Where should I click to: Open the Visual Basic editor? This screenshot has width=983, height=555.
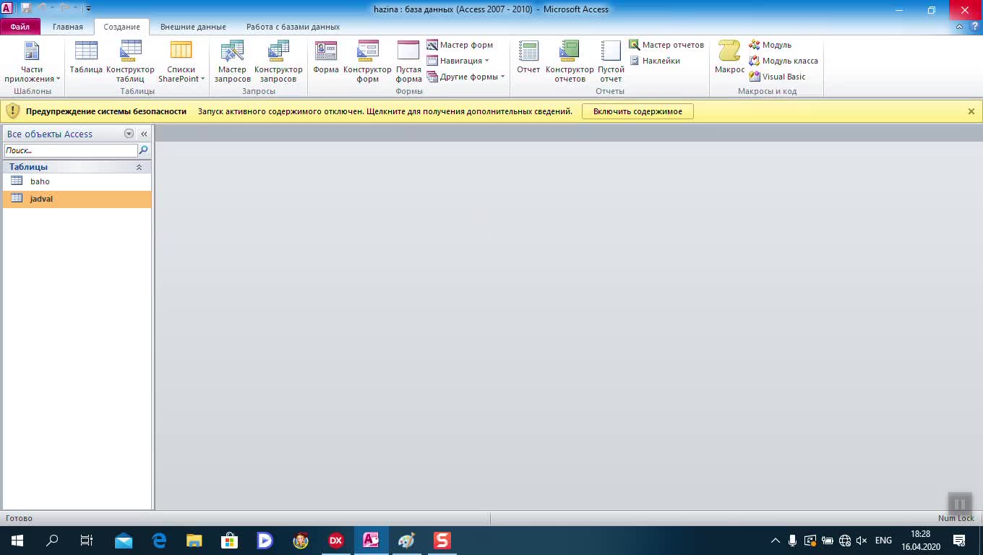point(777,77)
